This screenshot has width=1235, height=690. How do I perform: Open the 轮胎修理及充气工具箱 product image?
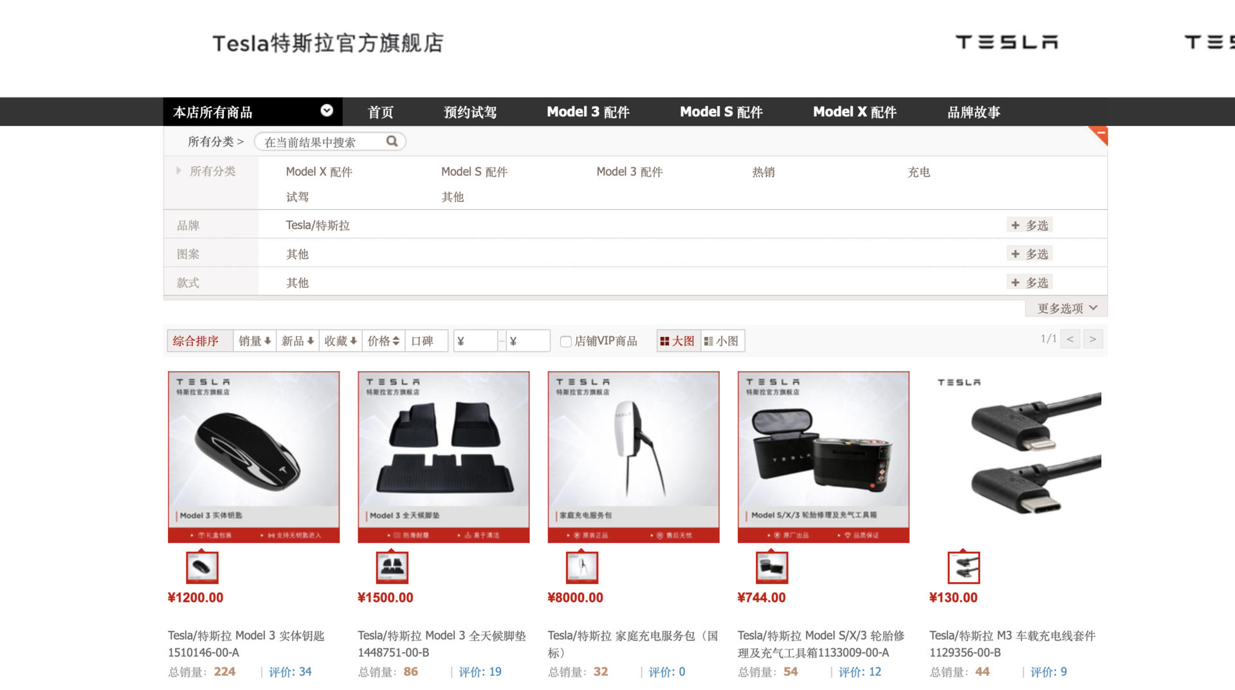(823, 457)
